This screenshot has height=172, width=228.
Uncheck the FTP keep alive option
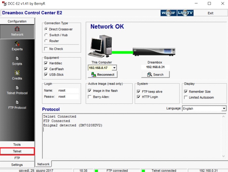[139, 92]
